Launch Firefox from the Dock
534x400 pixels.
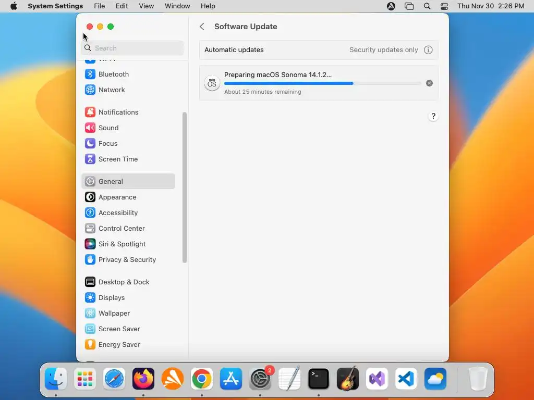point(143,379)
